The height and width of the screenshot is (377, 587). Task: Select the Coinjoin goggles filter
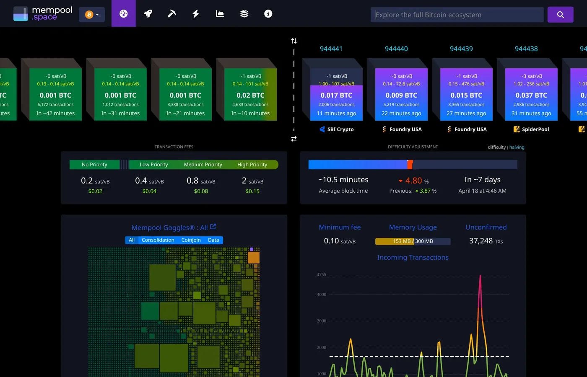click(x=191, y=240)
